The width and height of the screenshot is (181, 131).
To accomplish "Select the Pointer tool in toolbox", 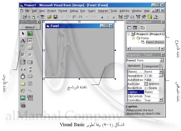I will click(23, 34).
